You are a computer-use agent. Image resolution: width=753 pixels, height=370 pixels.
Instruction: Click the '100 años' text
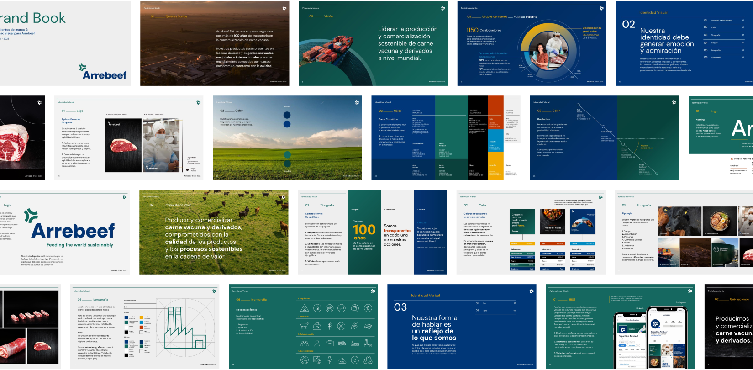pyautogui.click(x=364, y=232)
